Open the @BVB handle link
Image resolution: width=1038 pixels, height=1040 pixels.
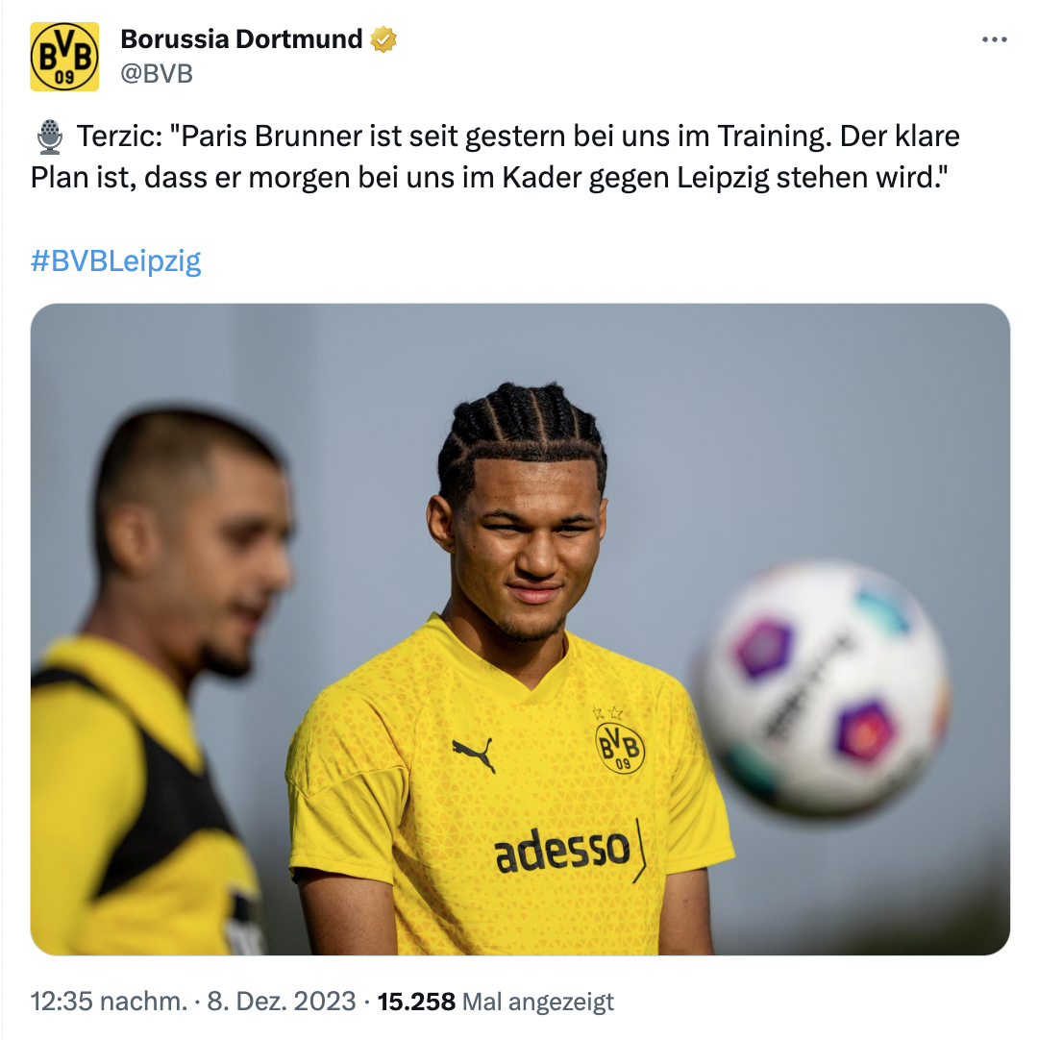point(157,74)
